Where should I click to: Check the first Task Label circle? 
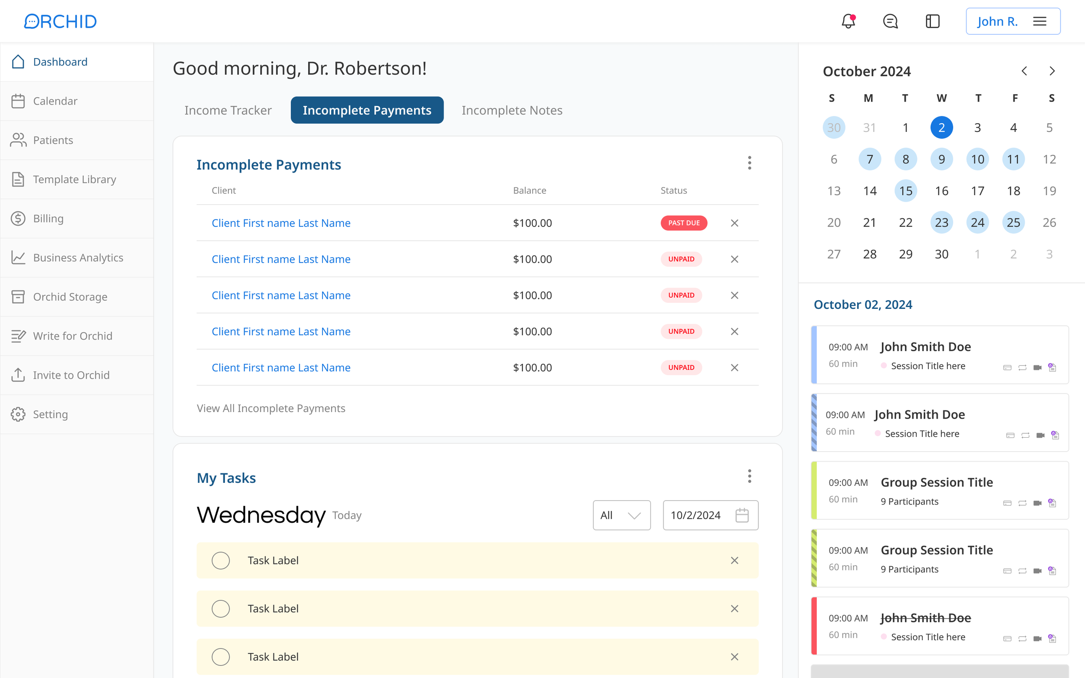(x=220, y=560)
